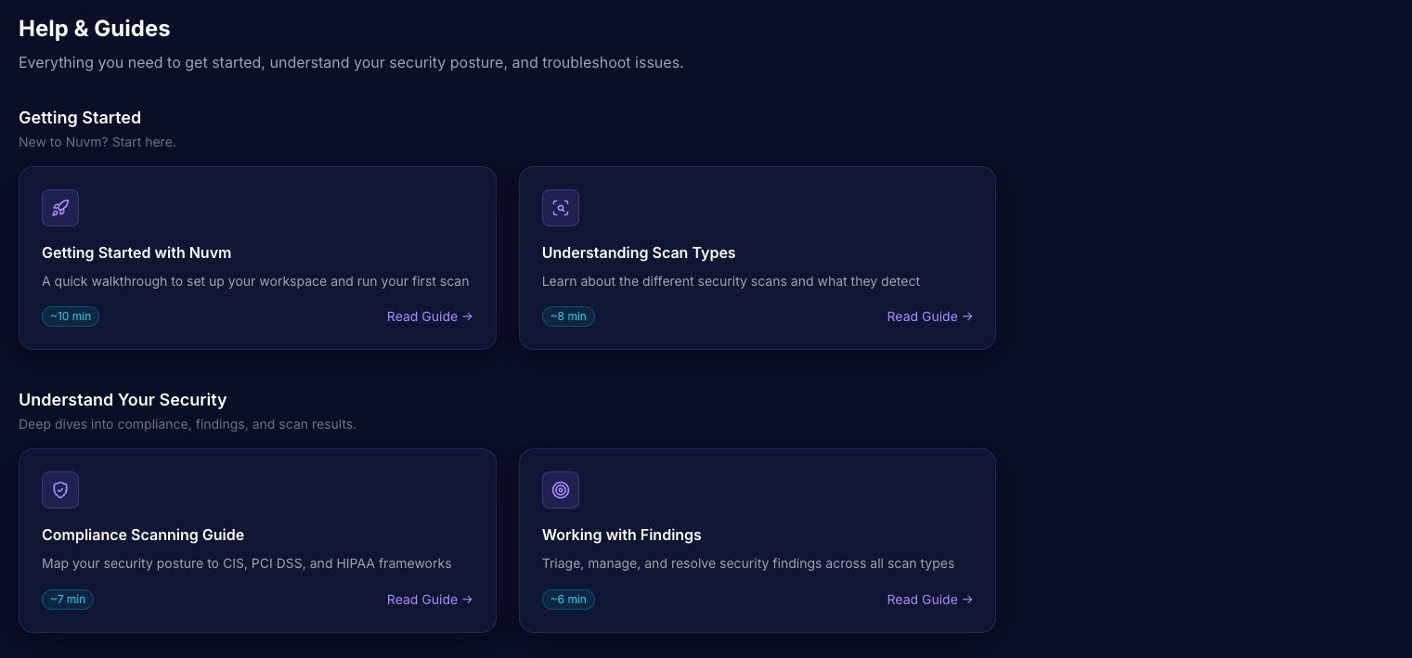Click the ~6 min badge on Working with Findings

(x=568, y=600)
